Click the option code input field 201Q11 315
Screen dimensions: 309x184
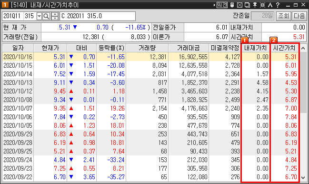pos(20,16)
